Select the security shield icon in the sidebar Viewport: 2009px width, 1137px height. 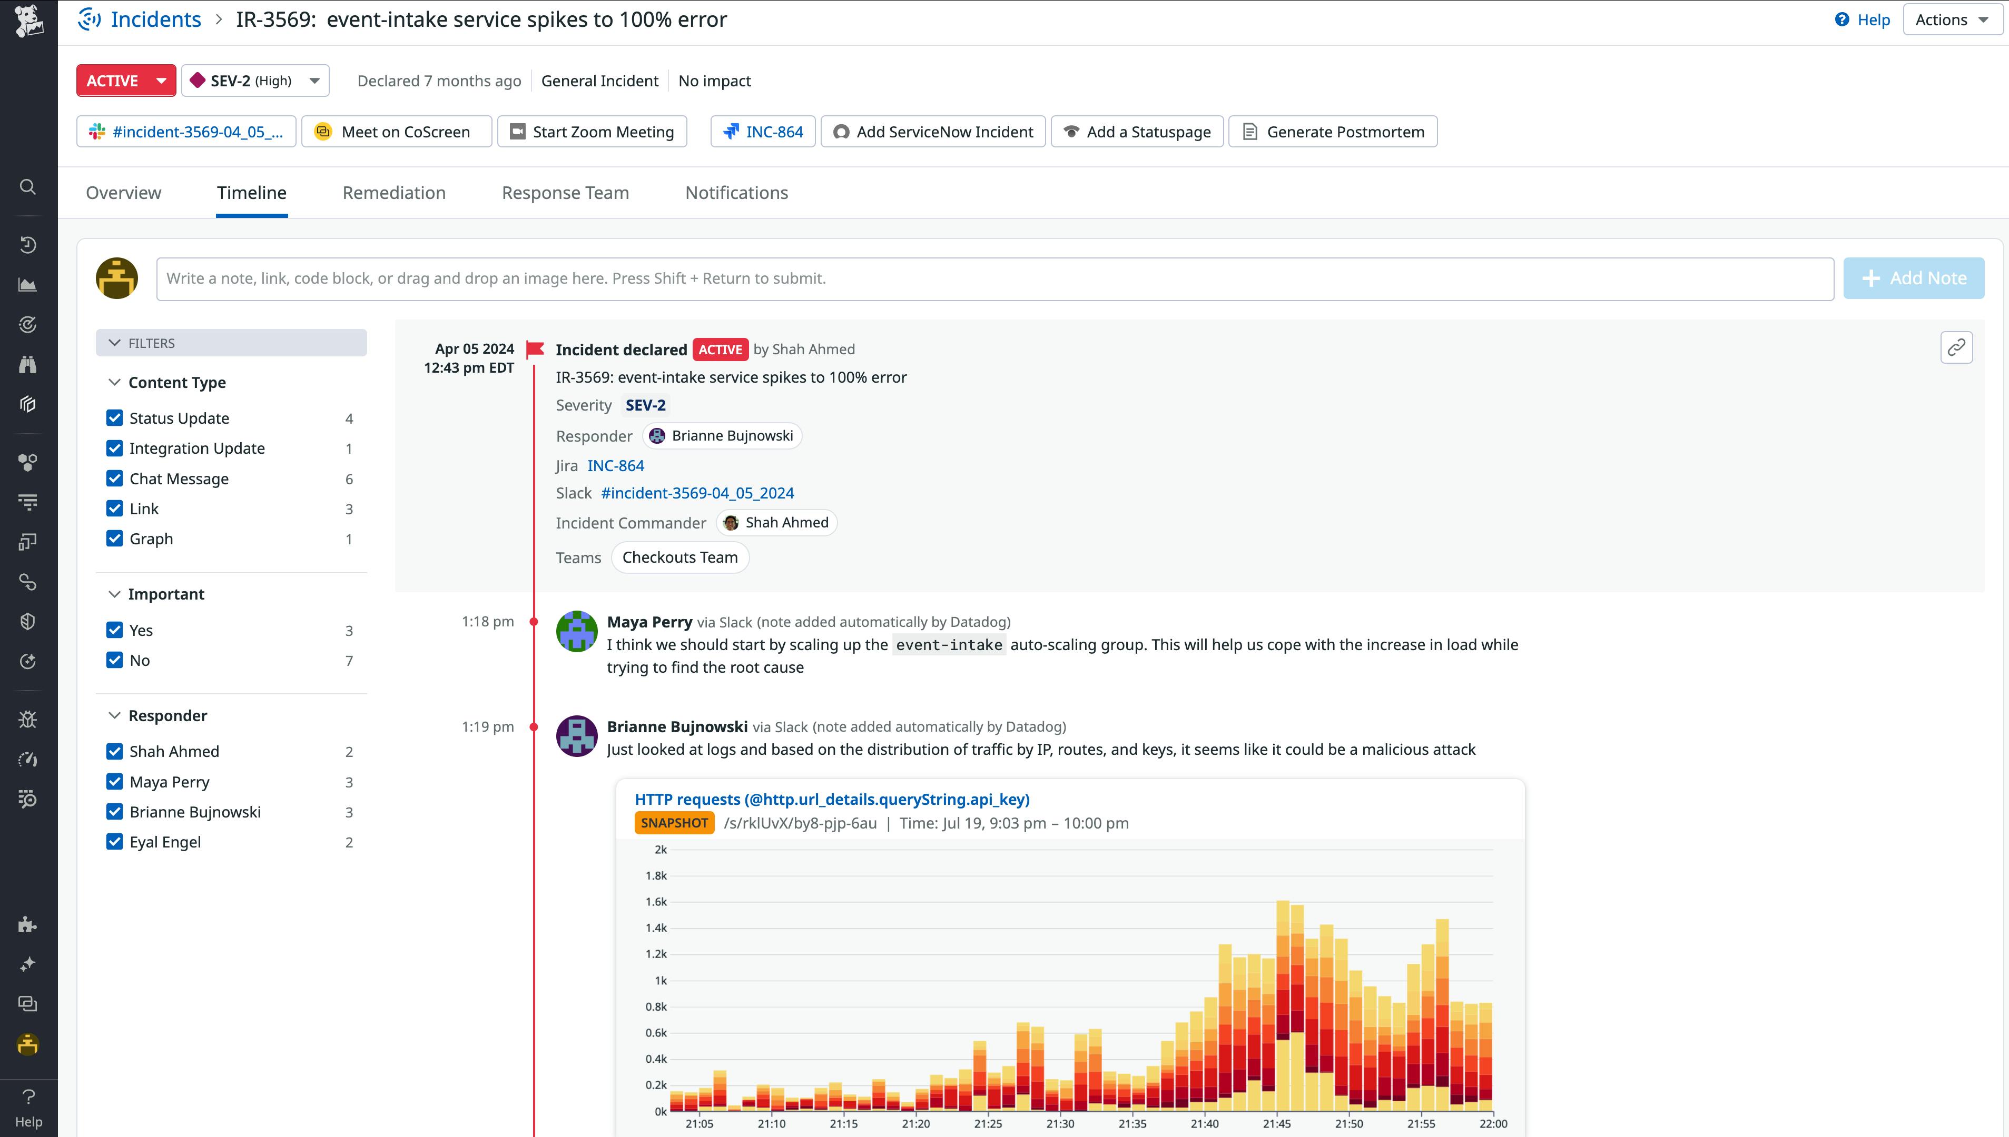point(28,620)
